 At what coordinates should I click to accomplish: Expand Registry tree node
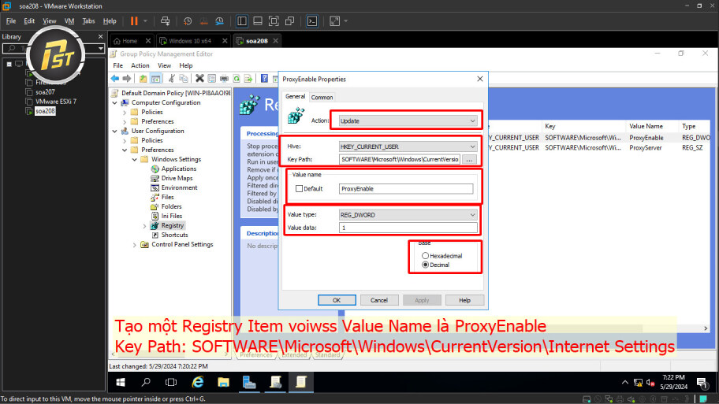point(144,226)
